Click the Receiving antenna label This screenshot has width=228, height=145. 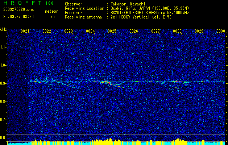tap(83, 17)
